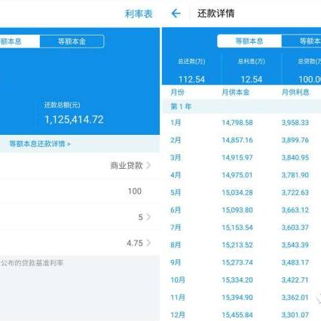Select 2月 principal 14,857.16

[237, 140]
